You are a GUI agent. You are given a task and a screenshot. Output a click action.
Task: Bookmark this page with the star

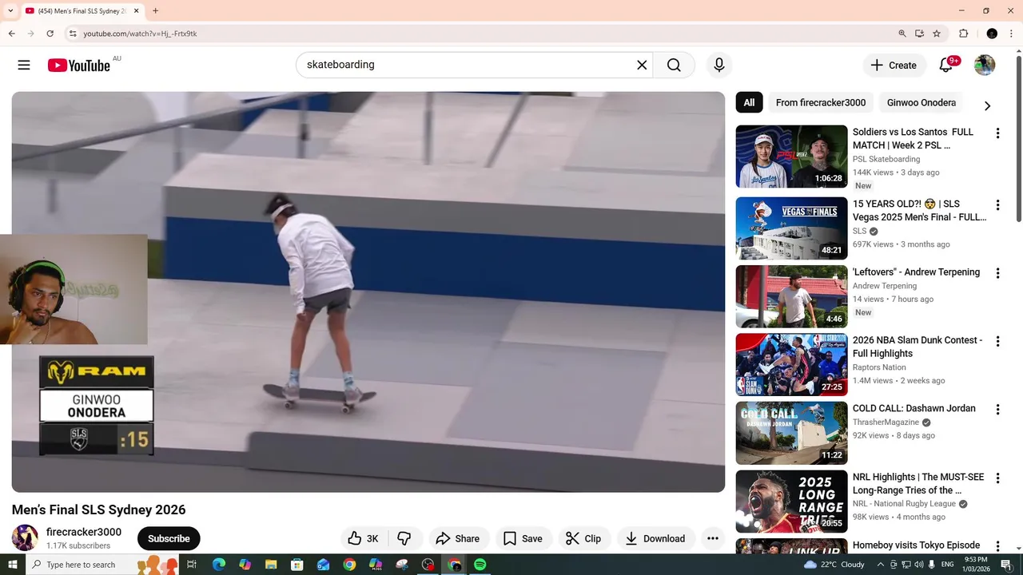click(937, 34)
